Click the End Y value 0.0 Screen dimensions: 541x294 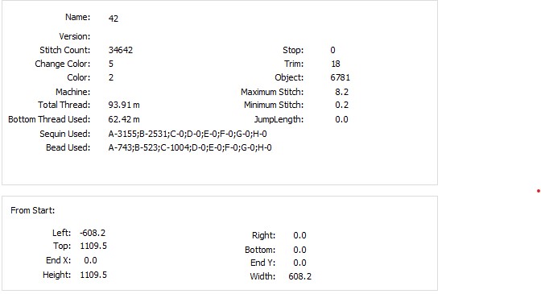299,263
